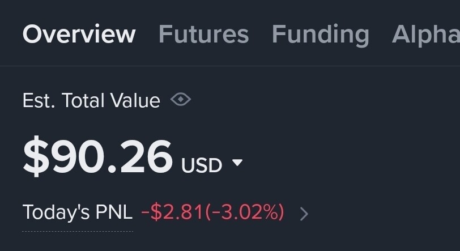The width and height of the screenshot is (460, 251).
Task: Tap the small white triangle beside USD
Action: pyautogui.click(x=237, y=164)
